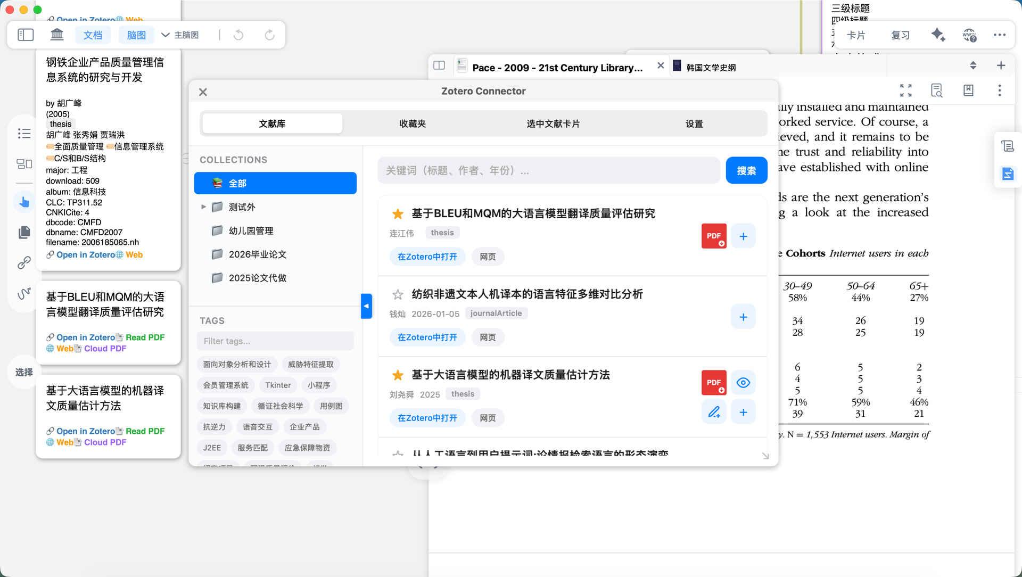Click 在Zotero中打开 for 纺织非遗 article
The height and width of the screenshot is (577, 1022).
tap(427, 337)
